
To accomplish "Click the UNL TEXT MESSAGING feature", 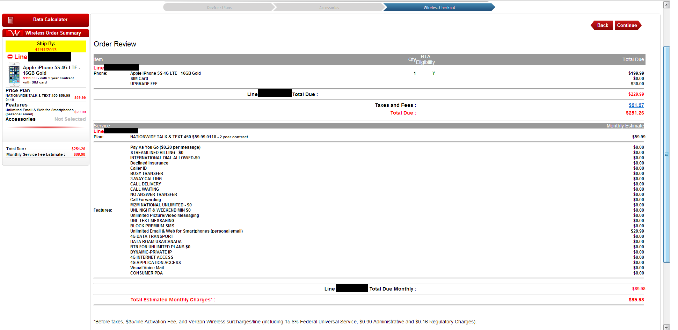I will click(152, 221).
